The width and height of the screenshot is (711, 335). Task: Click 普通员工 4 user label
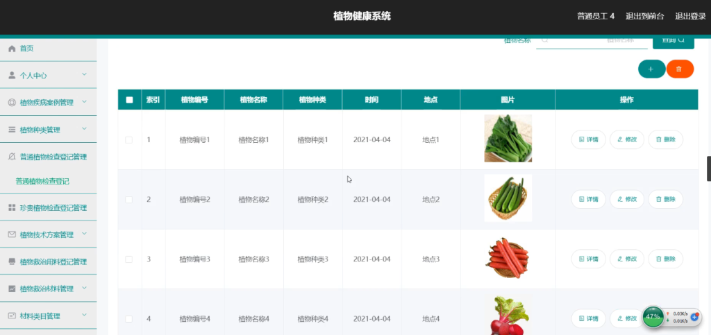[596, 16]
